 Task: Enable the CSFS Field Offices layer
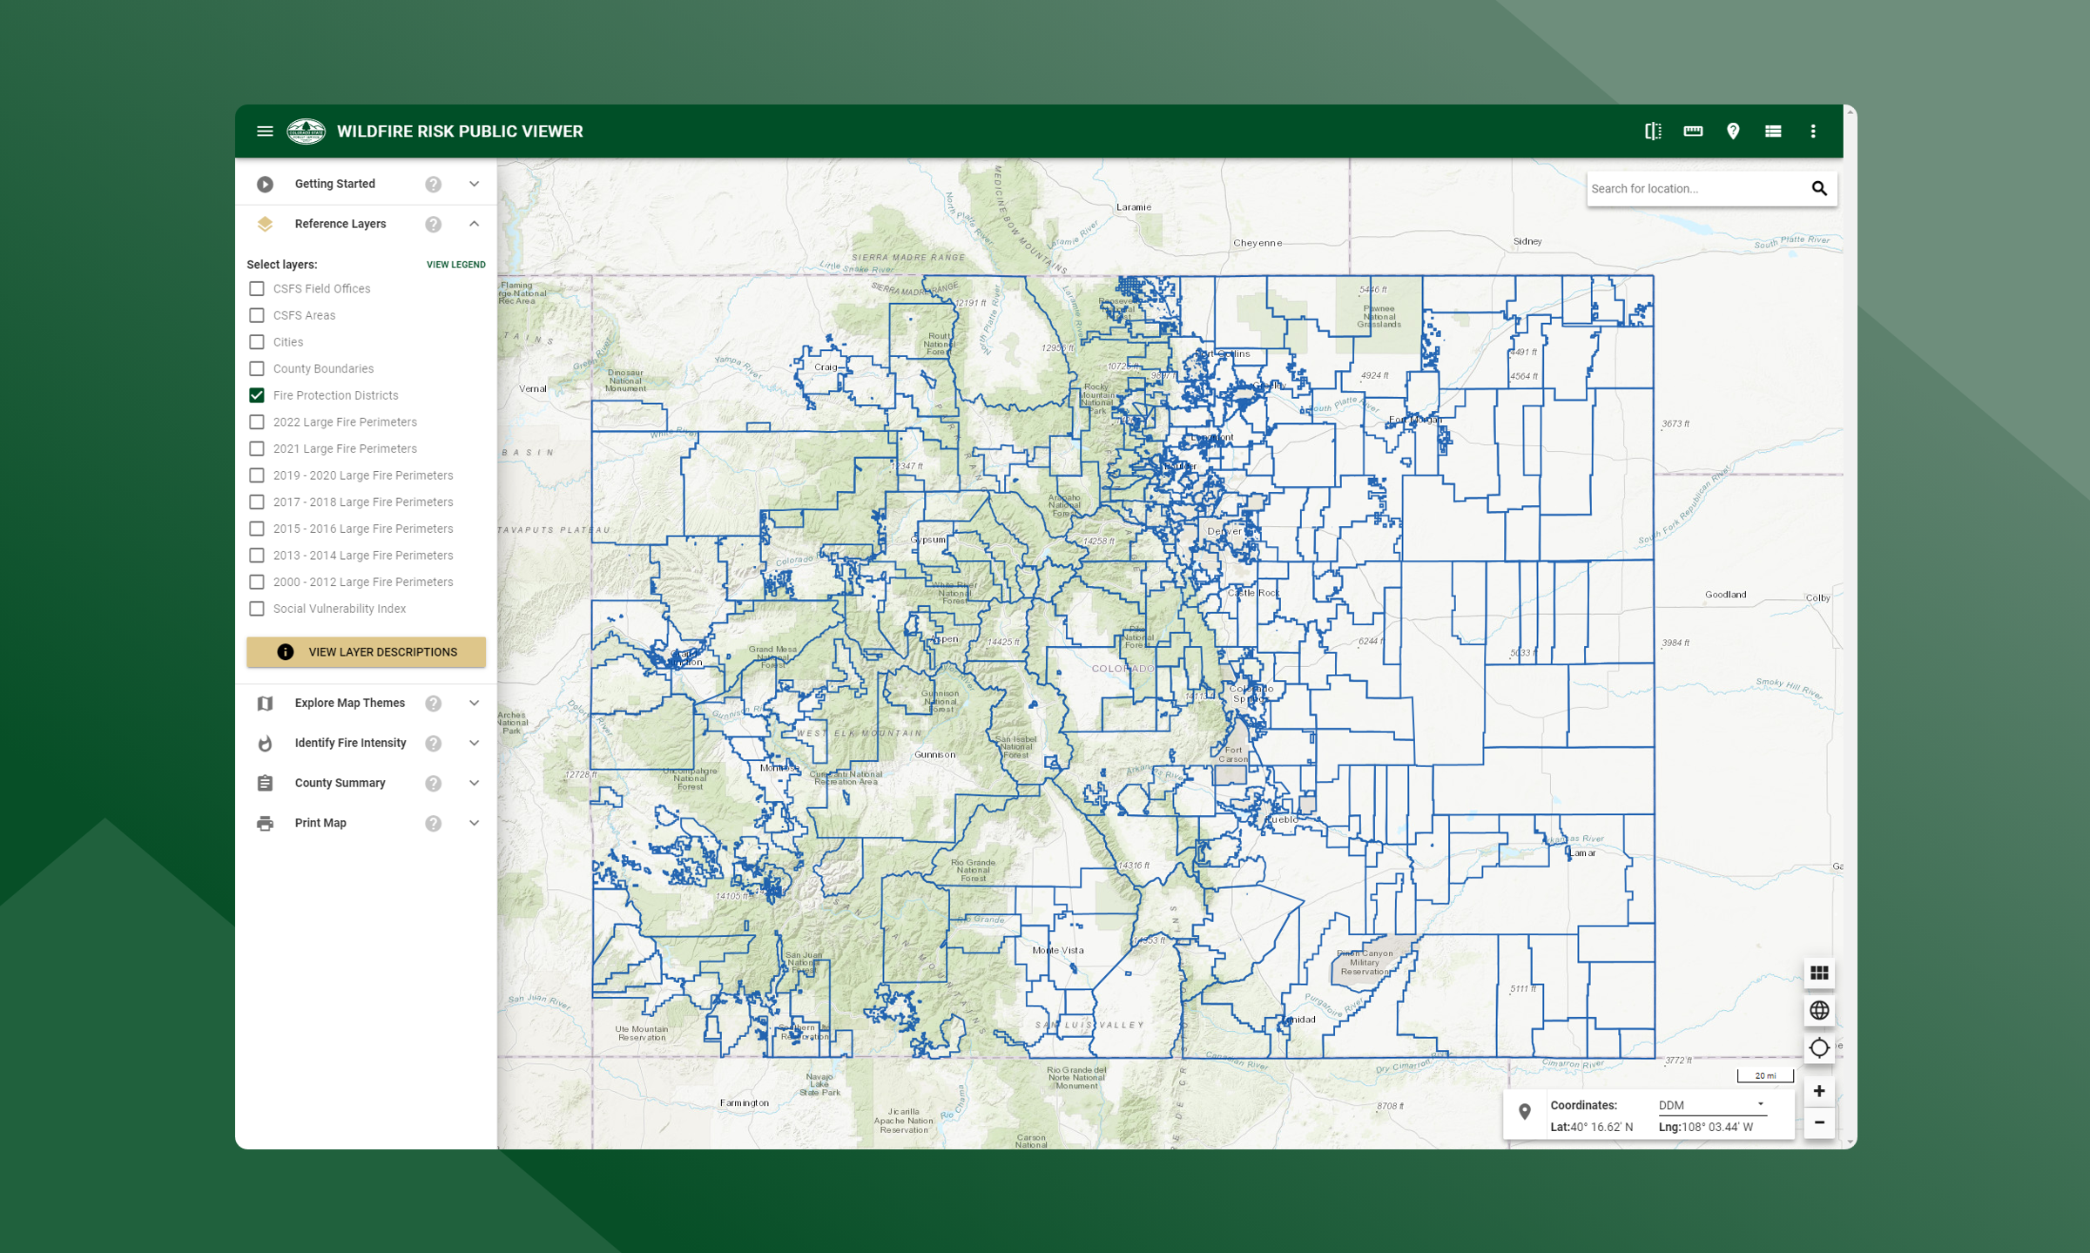click(x=256, y=288)
